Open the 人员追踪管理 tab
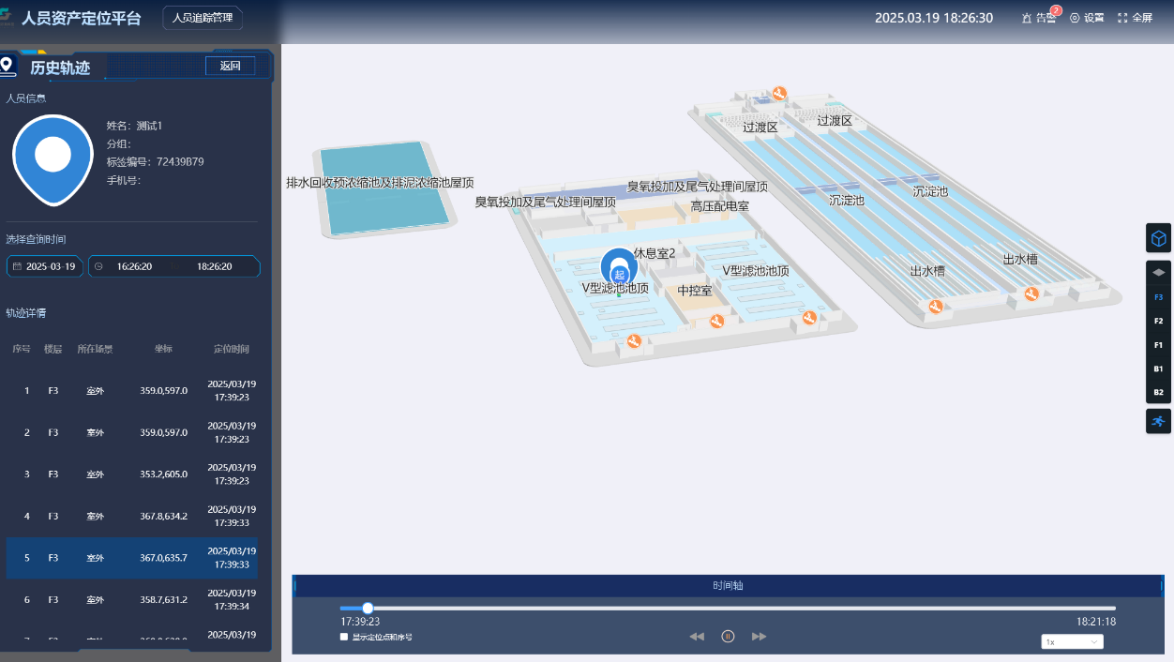This screenshot has width=1174, height=662. [x=203, y=18]
